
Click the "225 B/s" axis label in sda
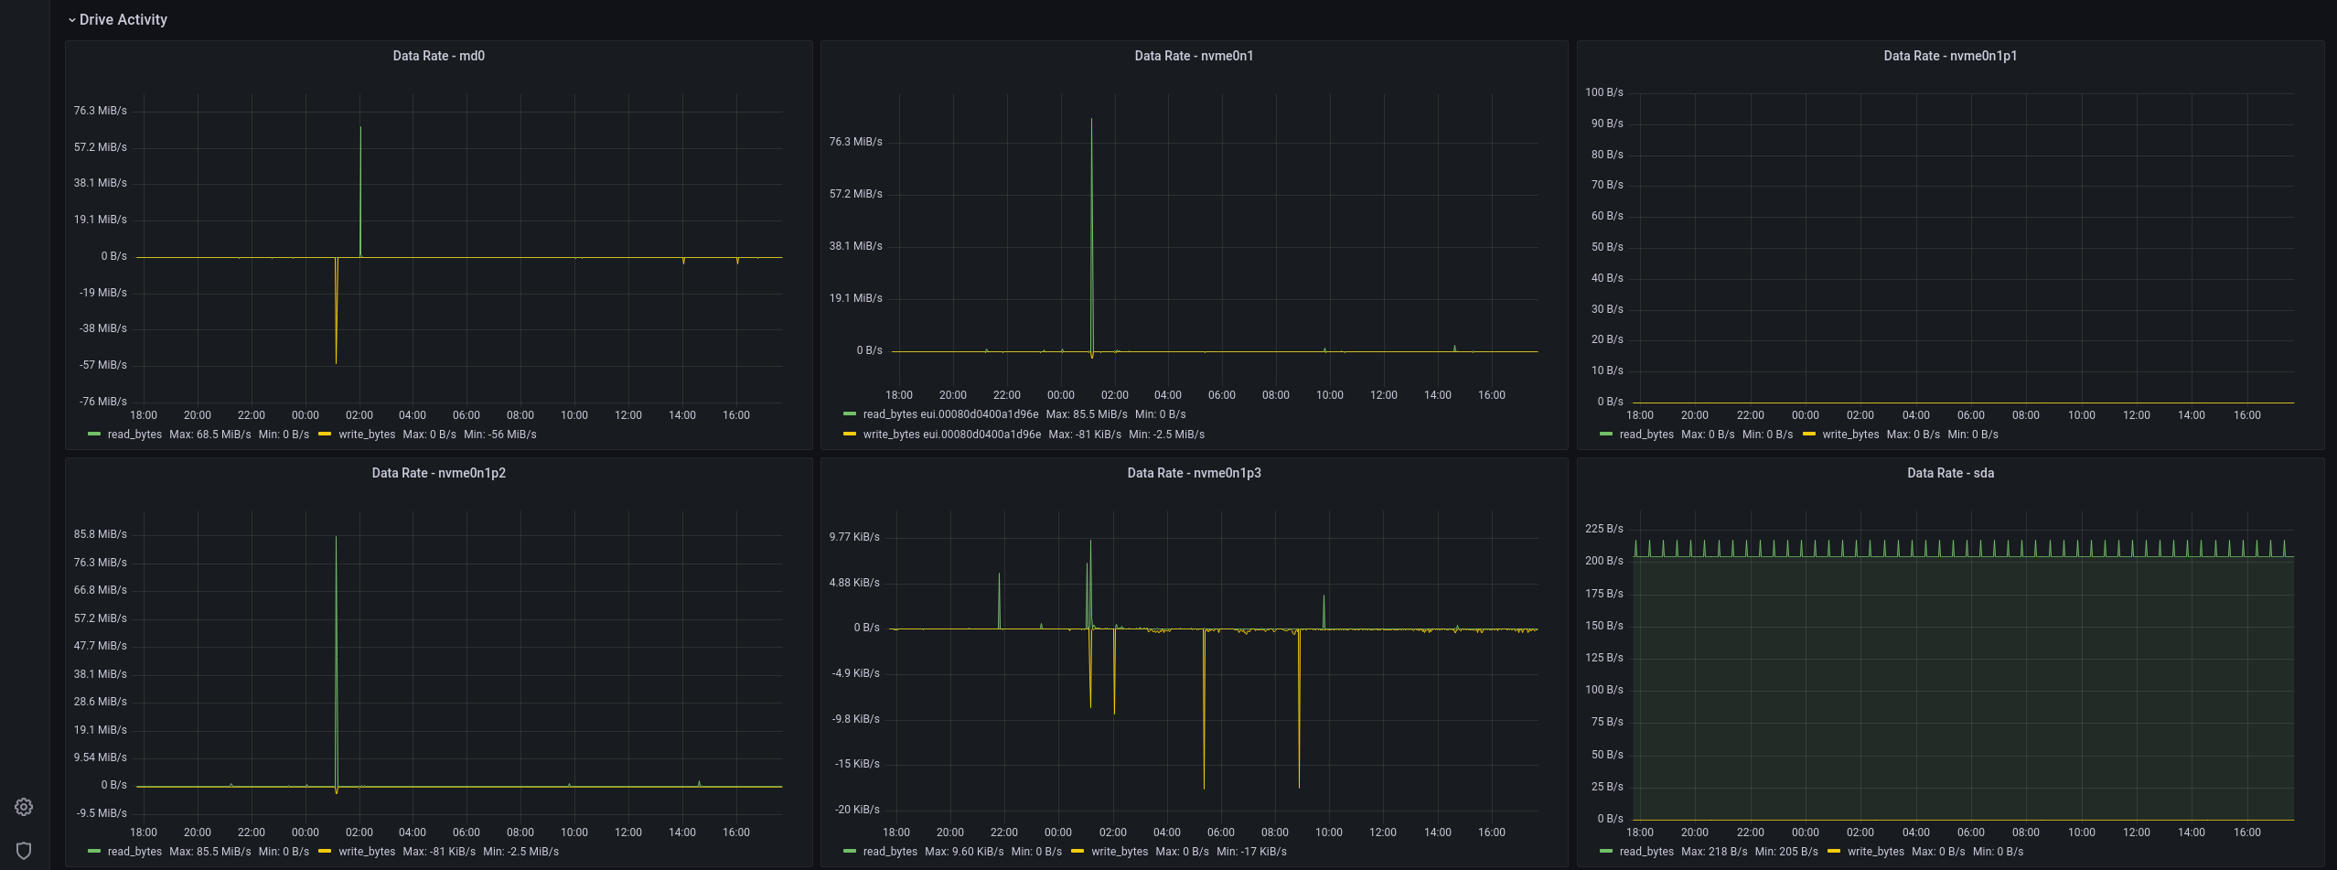pyautogui.click(x=1604, y=529)
